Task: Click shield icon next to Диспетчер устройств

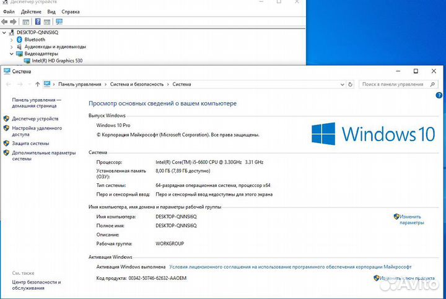Action: point(6,118)
